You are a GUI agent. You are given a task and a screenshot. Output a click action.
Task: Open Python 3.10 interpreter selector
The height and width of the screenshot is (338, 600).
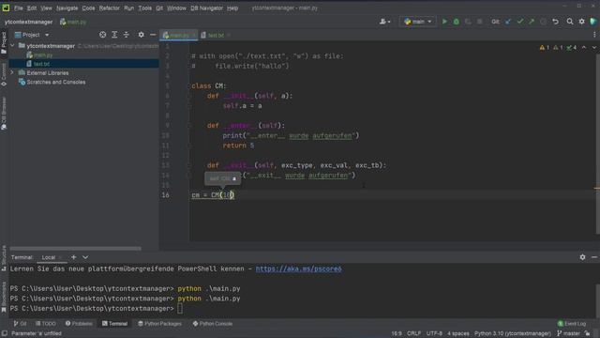pyautogui.click(x=513, y=333)
